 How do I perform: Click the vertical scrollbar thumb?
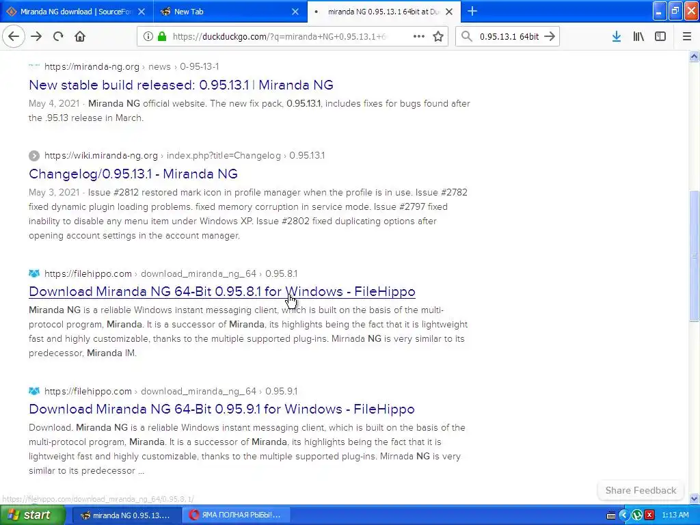tap(694, 256)
